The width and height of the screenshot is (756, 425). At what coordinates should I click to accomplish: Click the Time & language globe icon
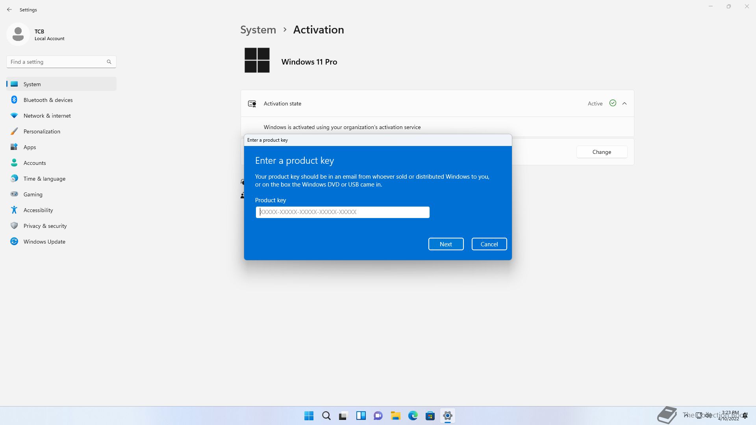[14, 178]
